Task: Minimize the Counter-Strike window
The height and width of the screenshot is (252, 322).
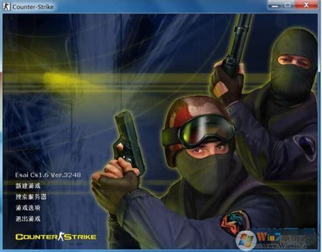Action: (274, 5)
